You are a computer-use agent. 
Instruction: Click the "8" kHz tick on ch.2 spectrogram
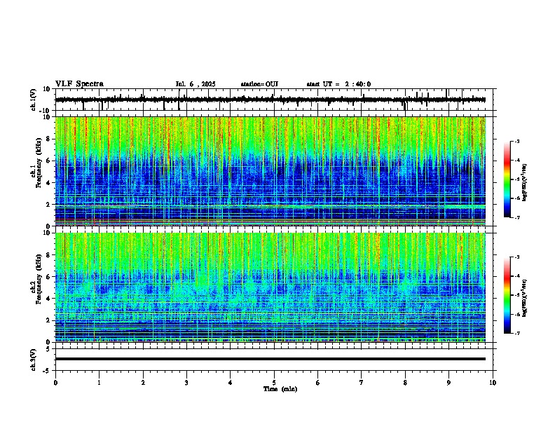click(x=48, y=255)
